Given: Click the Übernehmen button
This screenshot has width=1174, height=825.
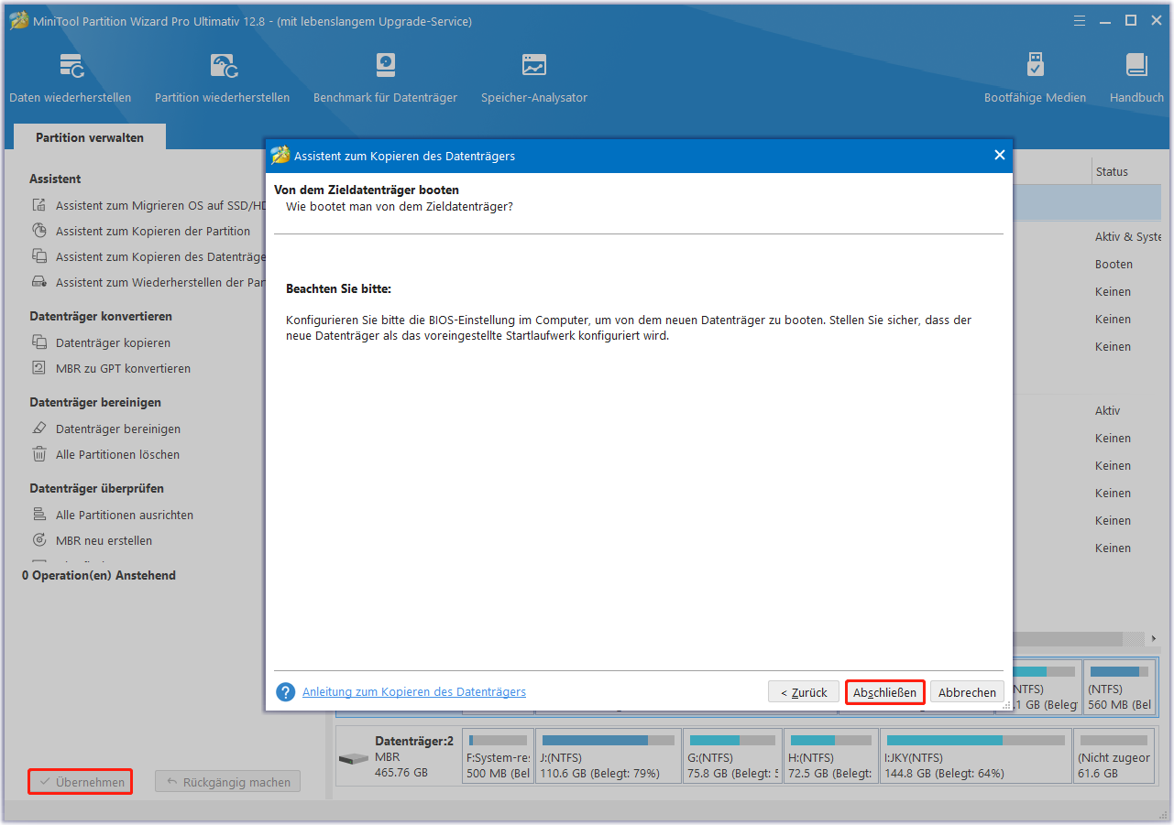Looking at the screenshot, I should pyautogui.click(x=81, y=782).
